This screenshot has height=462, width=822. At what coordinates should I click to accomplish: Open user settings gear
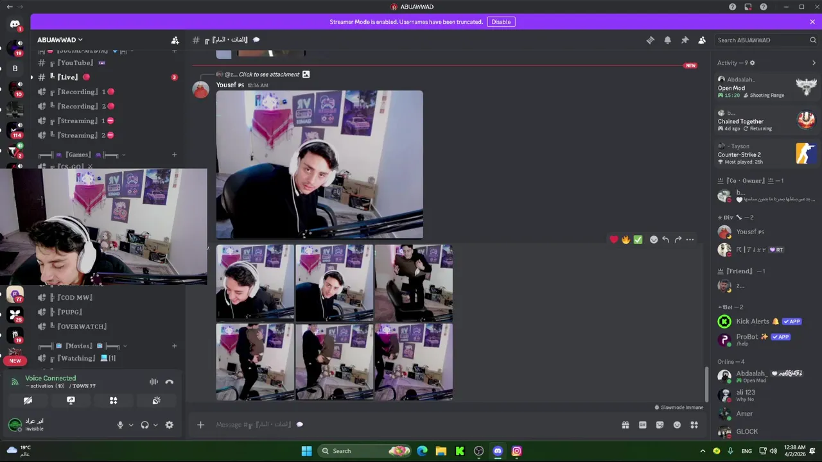coord(170,425)
